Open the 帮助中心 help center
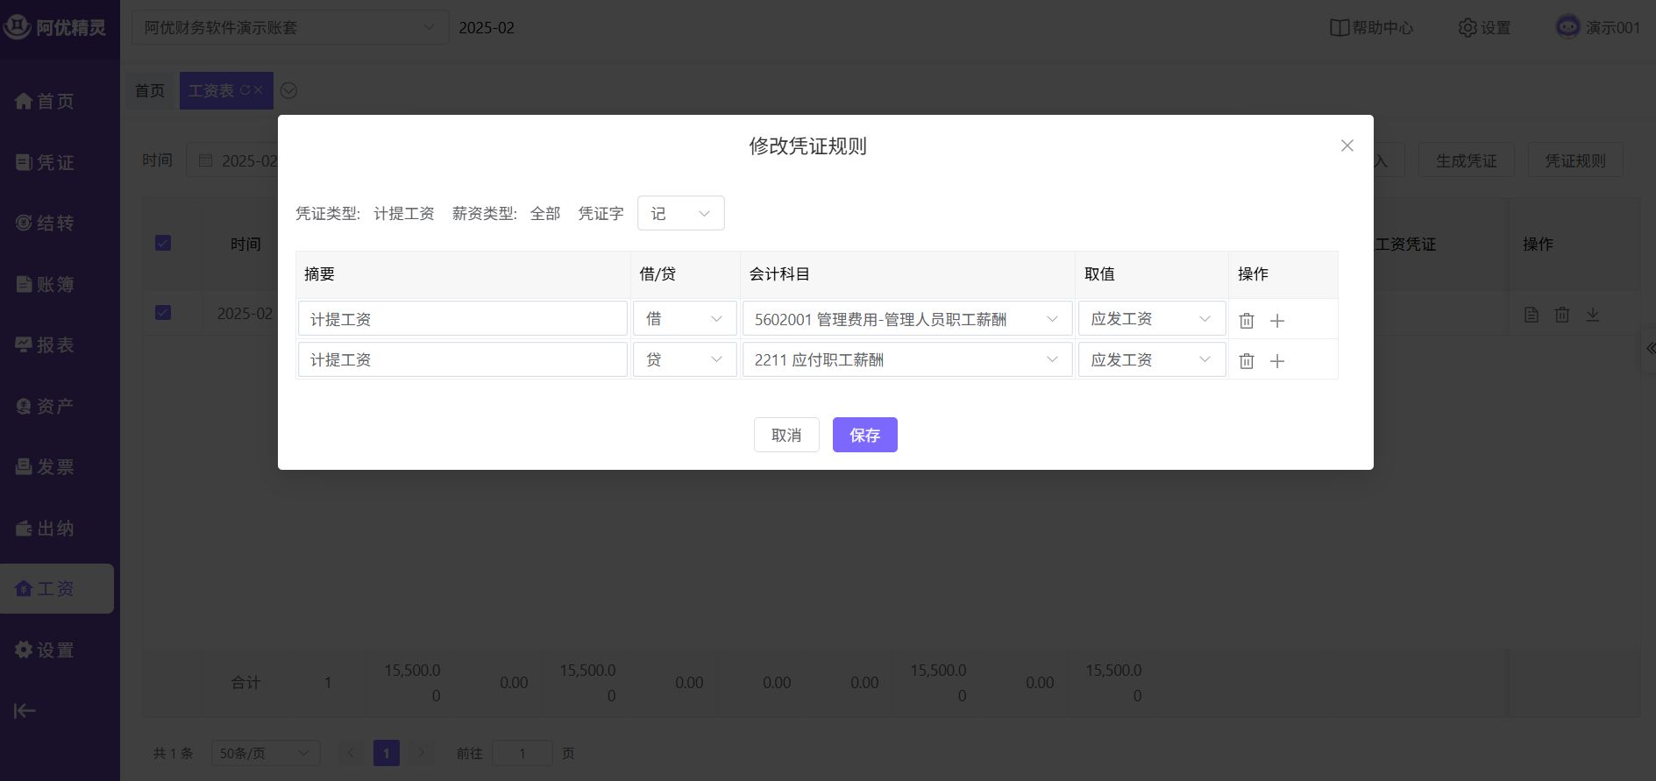The width and height of the screenshot is (1656, 781). (1371, 28)
